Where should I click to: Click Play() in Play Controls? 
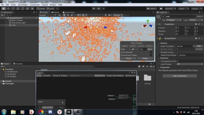[x=128, y=58]
